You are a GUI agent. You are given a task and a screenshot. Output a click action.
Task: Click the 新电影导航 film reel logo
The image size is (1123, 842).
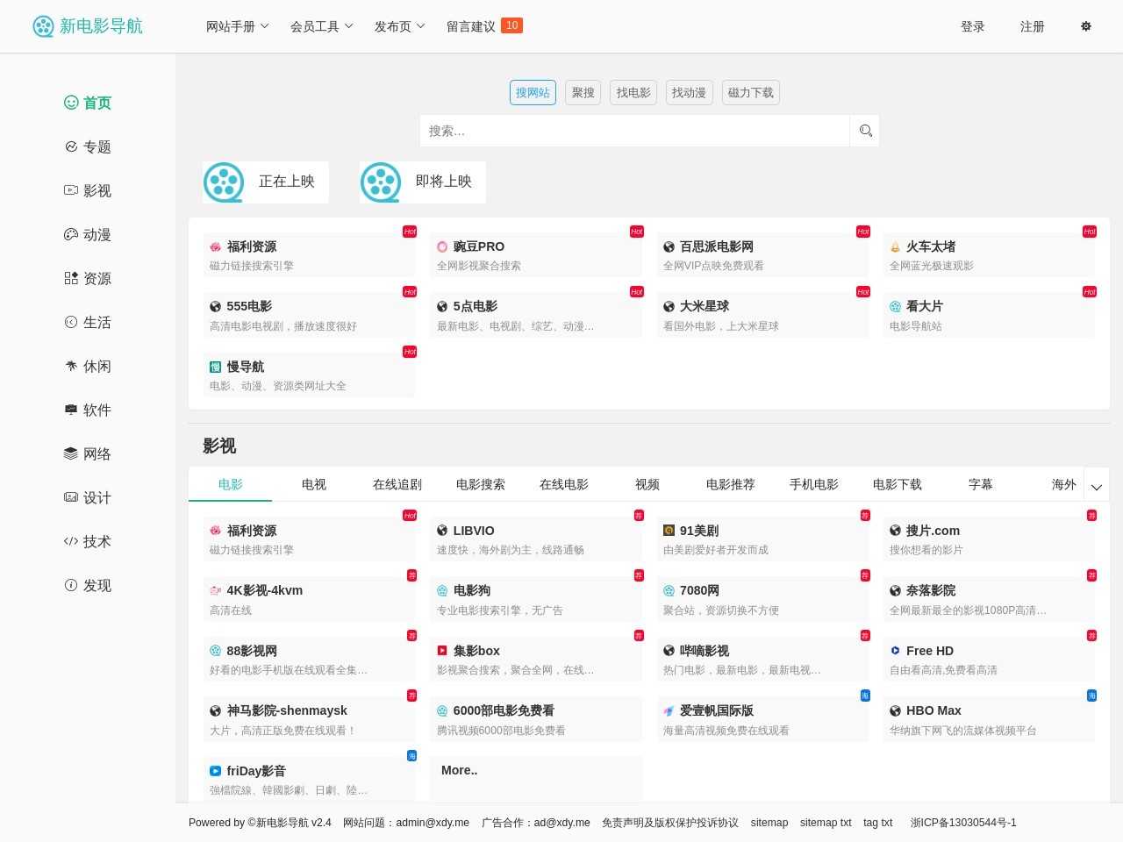coord(43,26)
